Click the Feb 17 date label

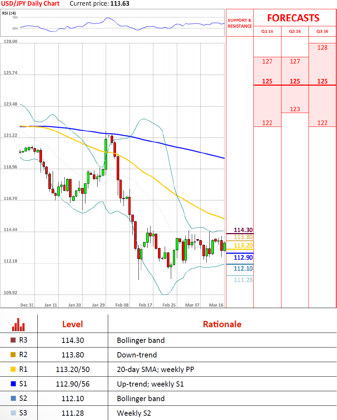[146, 305]
